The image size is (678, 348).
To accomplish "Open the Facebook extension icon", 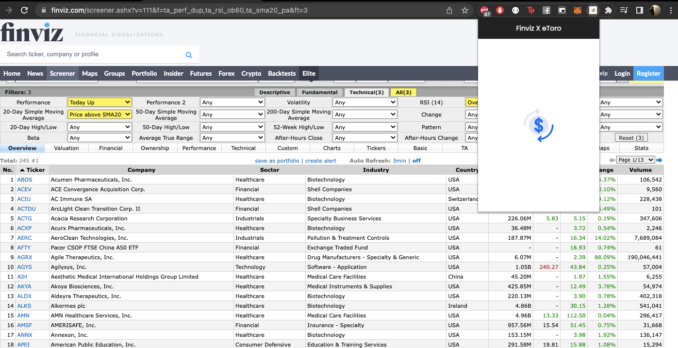I will coord(546,10).
